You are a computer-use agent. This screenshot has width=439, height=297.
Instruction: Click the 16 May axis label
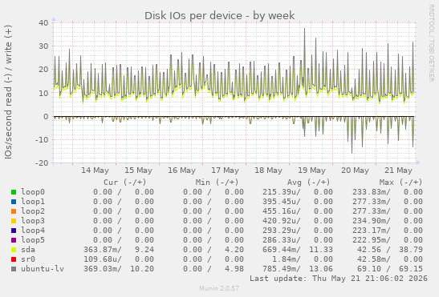[181, 171]
